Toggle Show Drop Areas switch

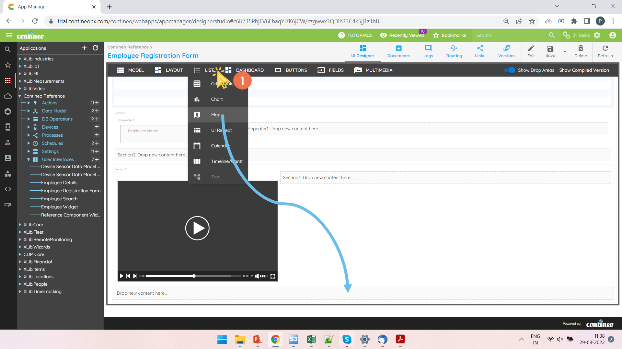click(510, 70)
